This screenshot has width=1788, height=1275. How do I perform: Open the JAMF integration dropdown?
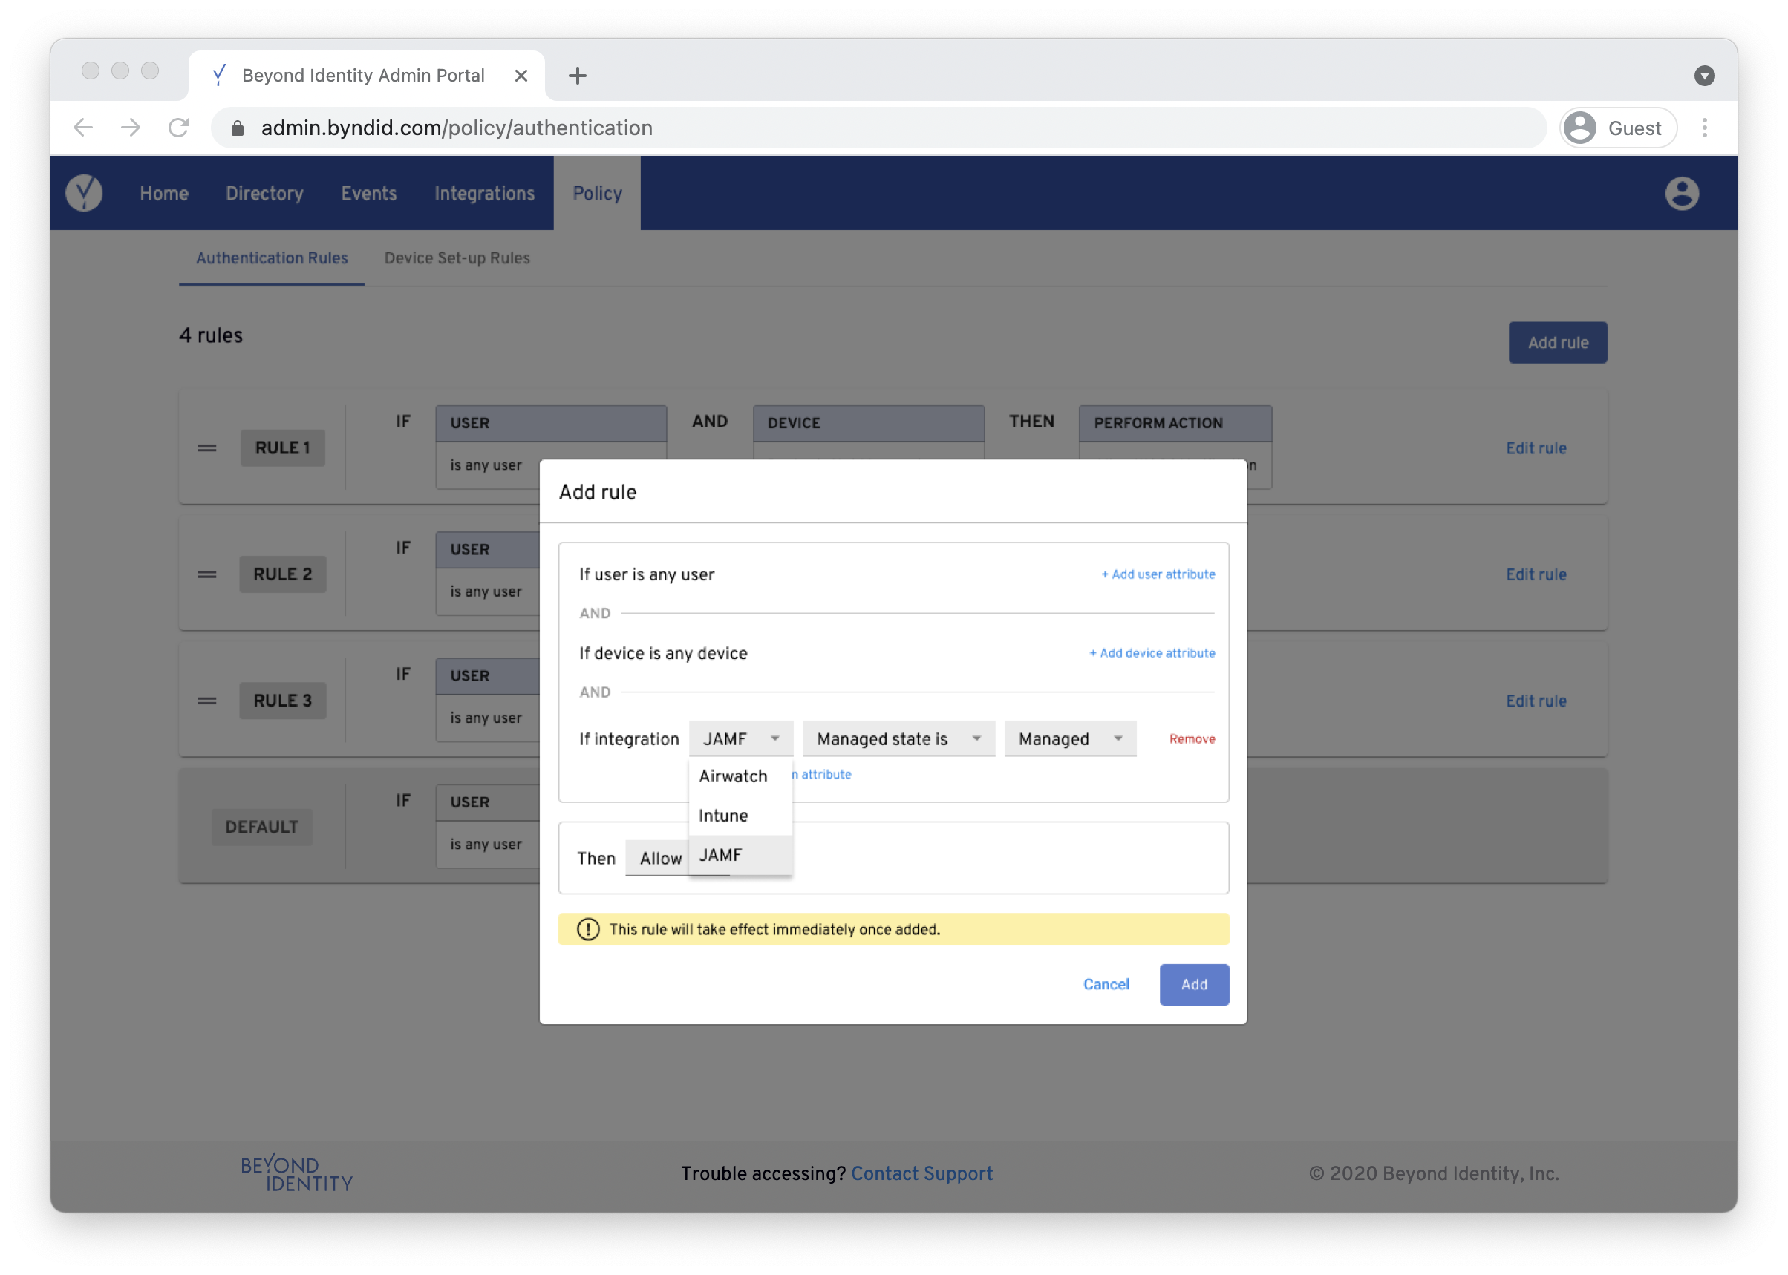tap(741, 738)
